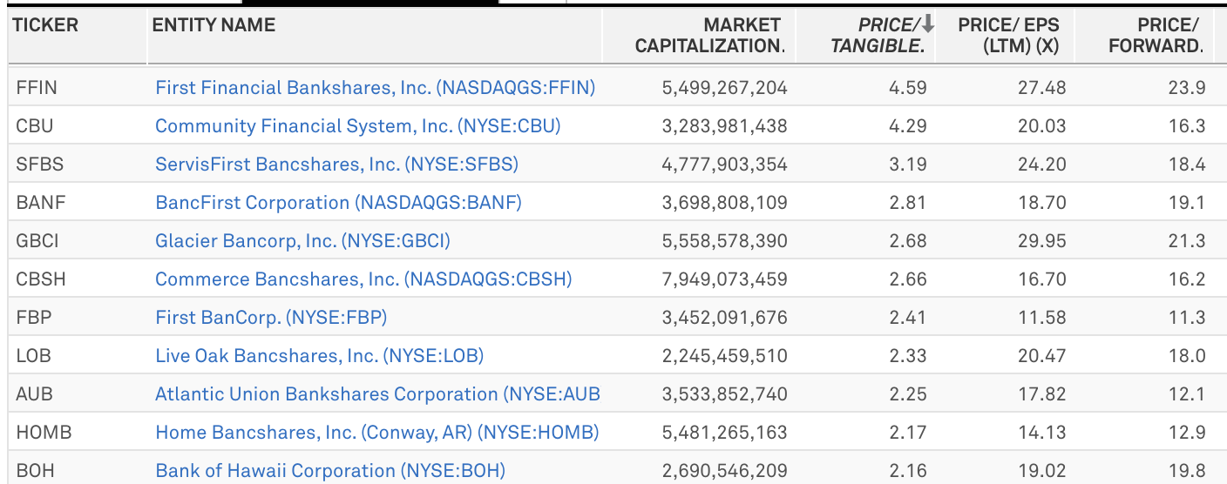This screenshot has height=484, width=1227.
Task: Open Bank of Hawaii Corporation link
Action: click(329, 471)
